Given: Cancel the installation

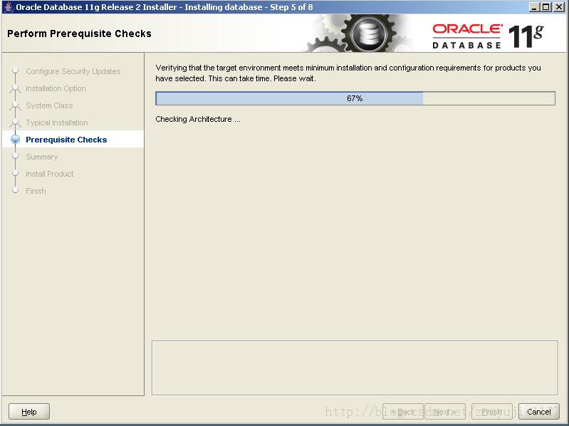Looking at the screenshot, I should coord(539,412).
